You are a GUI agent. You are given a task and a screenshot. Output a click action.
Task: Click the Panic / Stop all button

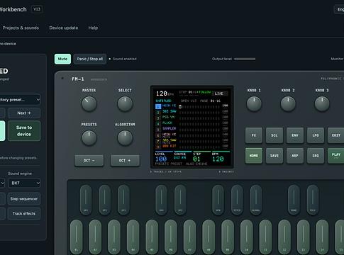click(x=90, y=59)
